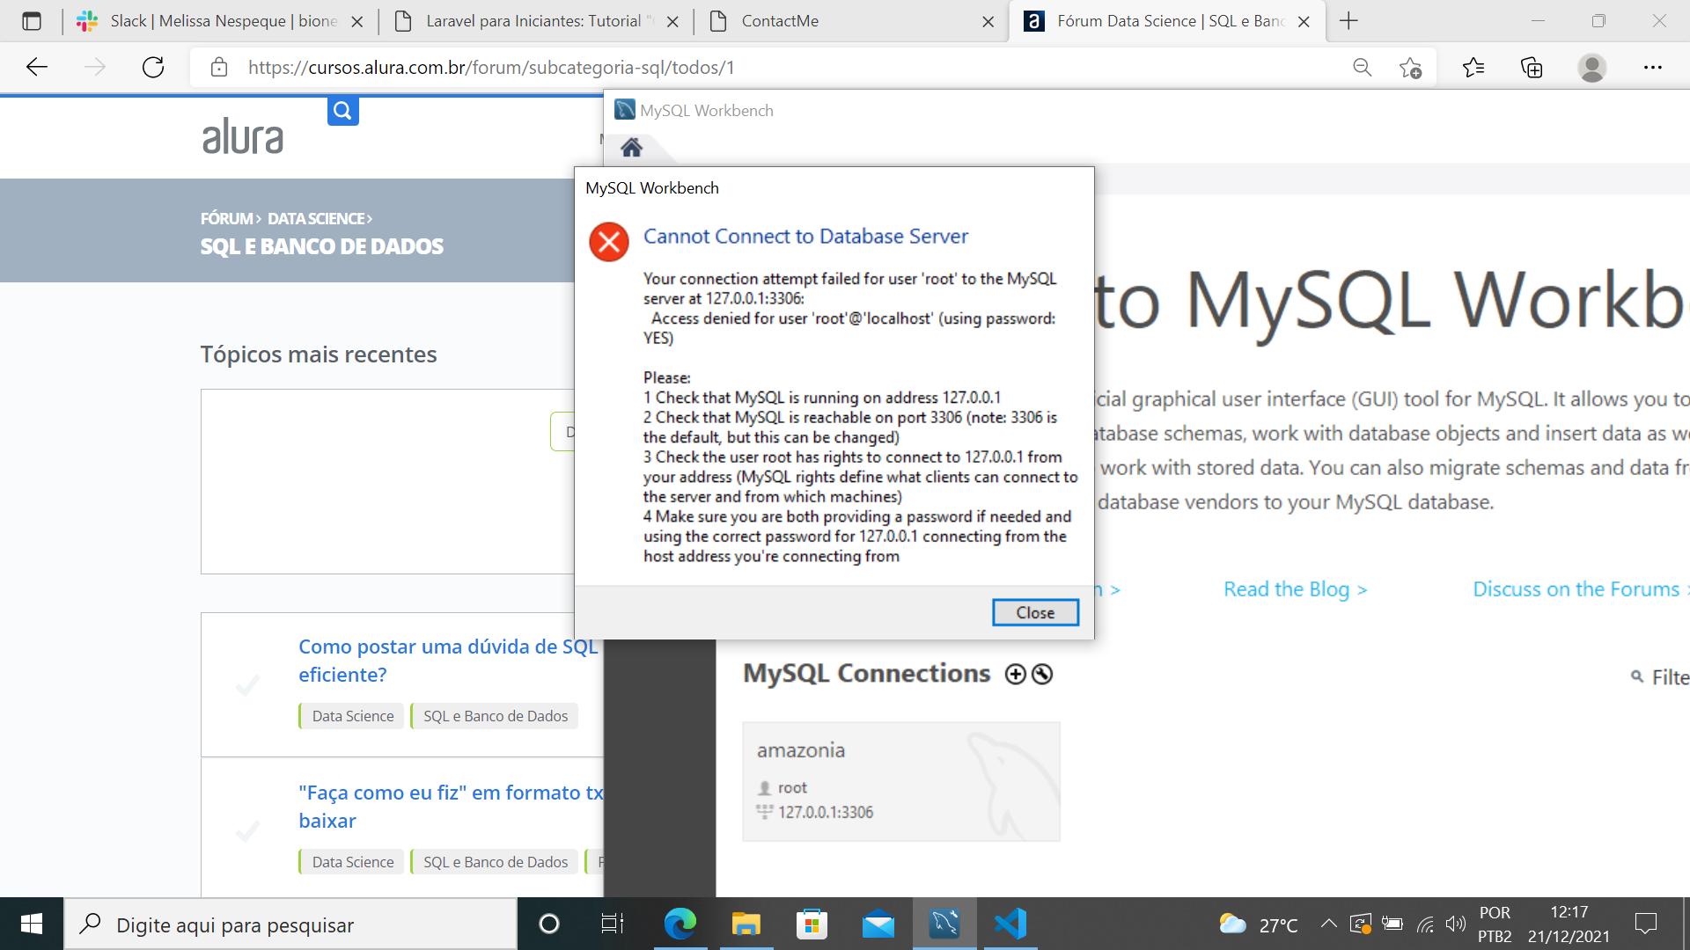This screenshot has width=1690, height=950.
Task: Switch to MySQL Workbench taskbar icon
Action: [x=944, y=924]
